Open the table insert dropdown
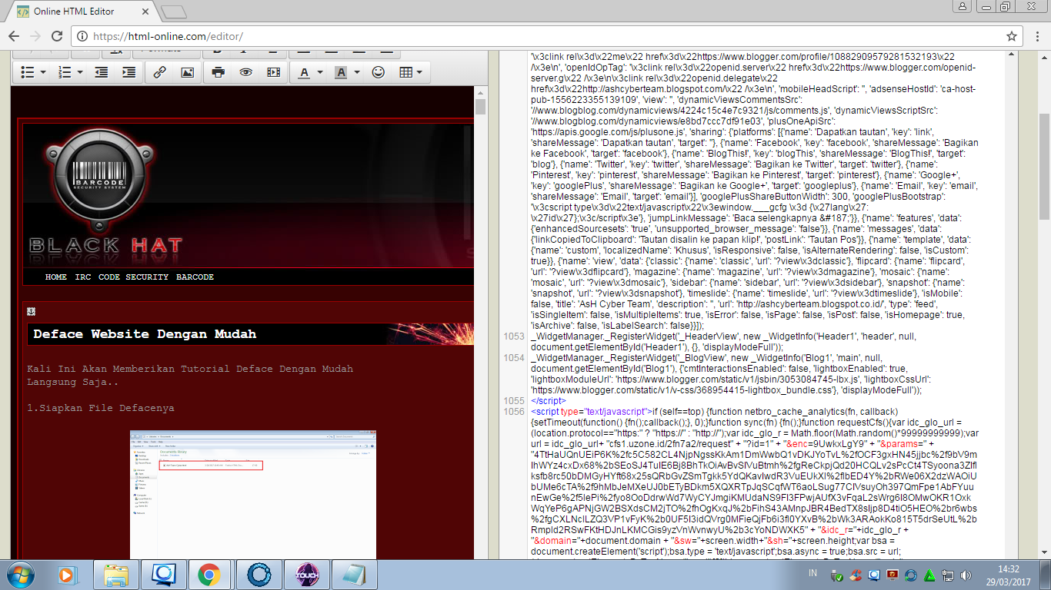 point(412,72)
